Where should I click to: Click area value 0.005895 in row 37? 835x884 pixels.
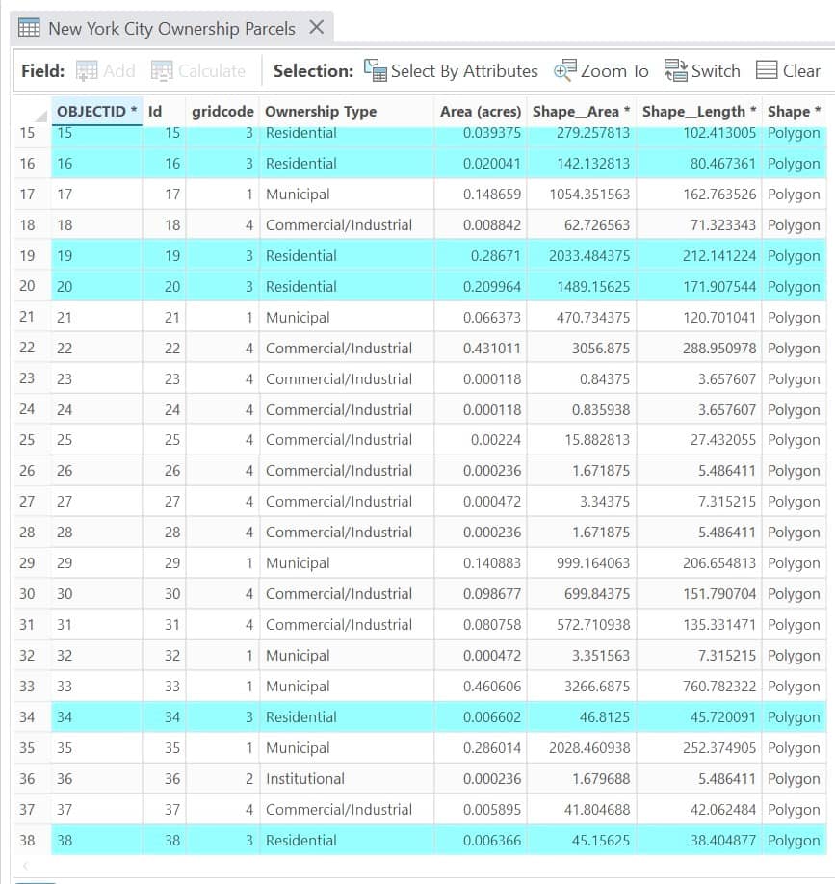(481, 810)
